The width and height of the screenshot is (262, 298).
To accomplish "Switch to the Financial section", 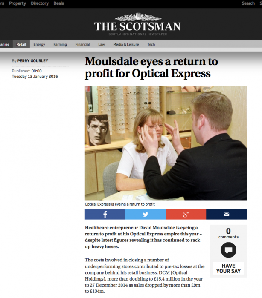I will click(82, 44).
